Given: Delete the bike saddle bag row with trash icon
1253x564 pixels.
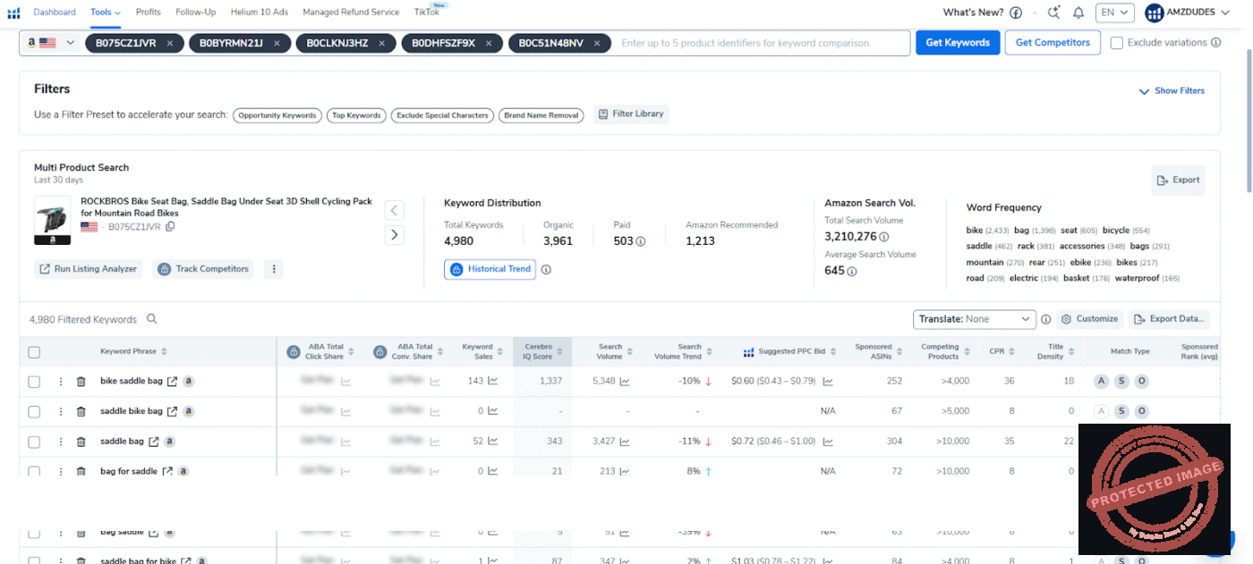Looking at the screenshot, I should click(x=81, y=382).
